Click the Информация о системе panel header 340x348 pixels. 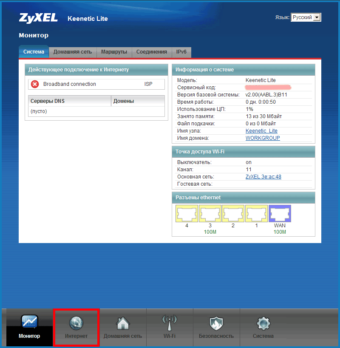click(x=244, y=70)
